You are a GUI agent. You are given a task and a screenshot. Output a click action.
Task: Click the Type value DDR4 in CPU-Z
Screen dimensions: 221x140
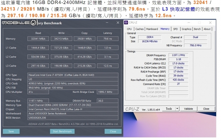click(150, 37)
